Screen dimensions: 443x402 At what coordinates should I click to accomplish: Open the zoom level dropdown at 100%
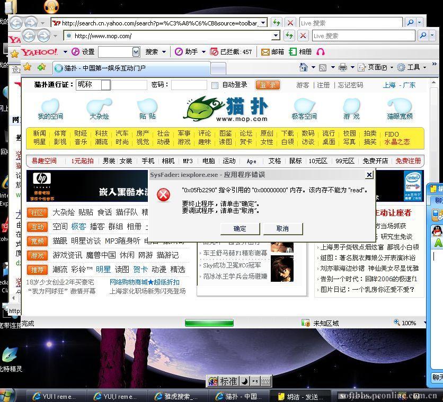pos(424,323)
